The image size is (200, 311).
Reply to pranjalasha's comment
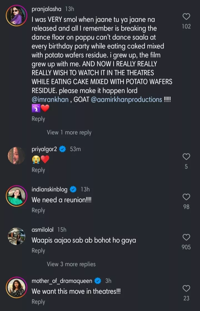(x=38, y=119)
